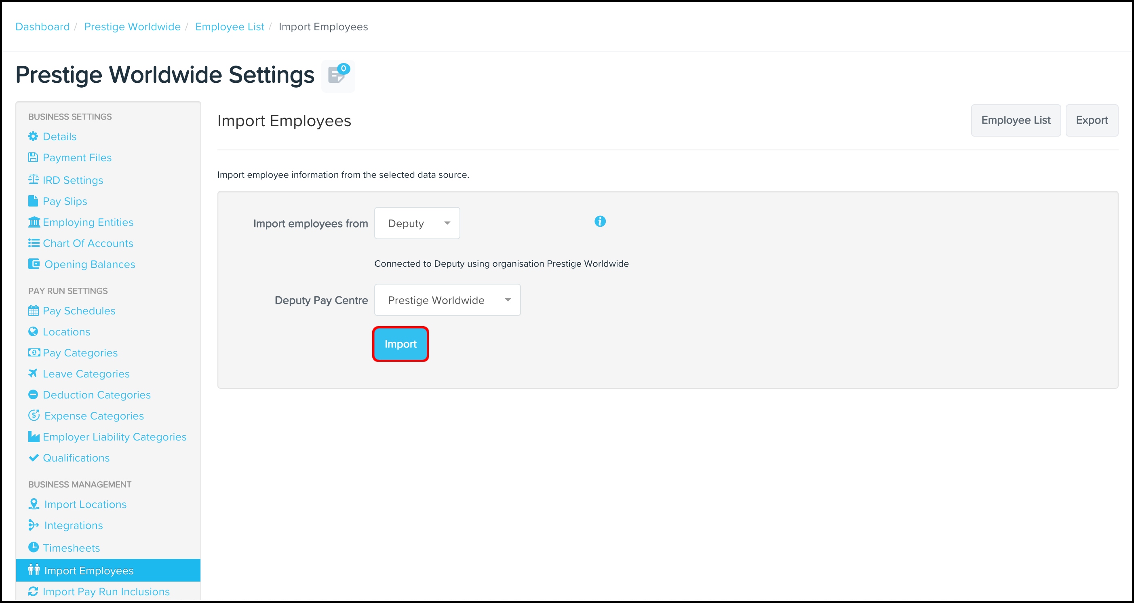1134x603 pixels.
Task: Open the Prestige Worldwide breadcrumb link
Action: [132, 27]
